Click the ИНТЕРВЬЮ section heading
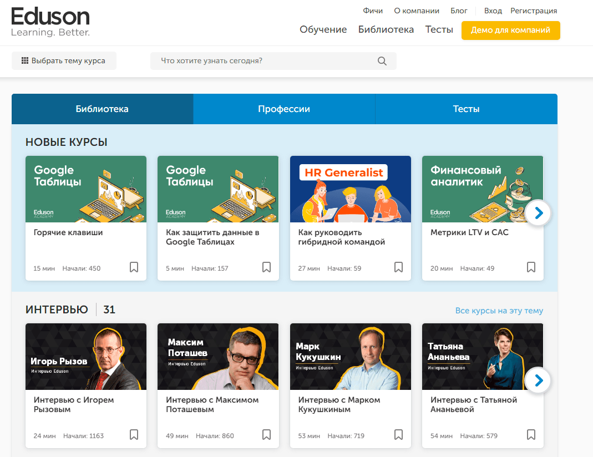The width and height of the screenshot is (593, 457). (x=57, y=309)
